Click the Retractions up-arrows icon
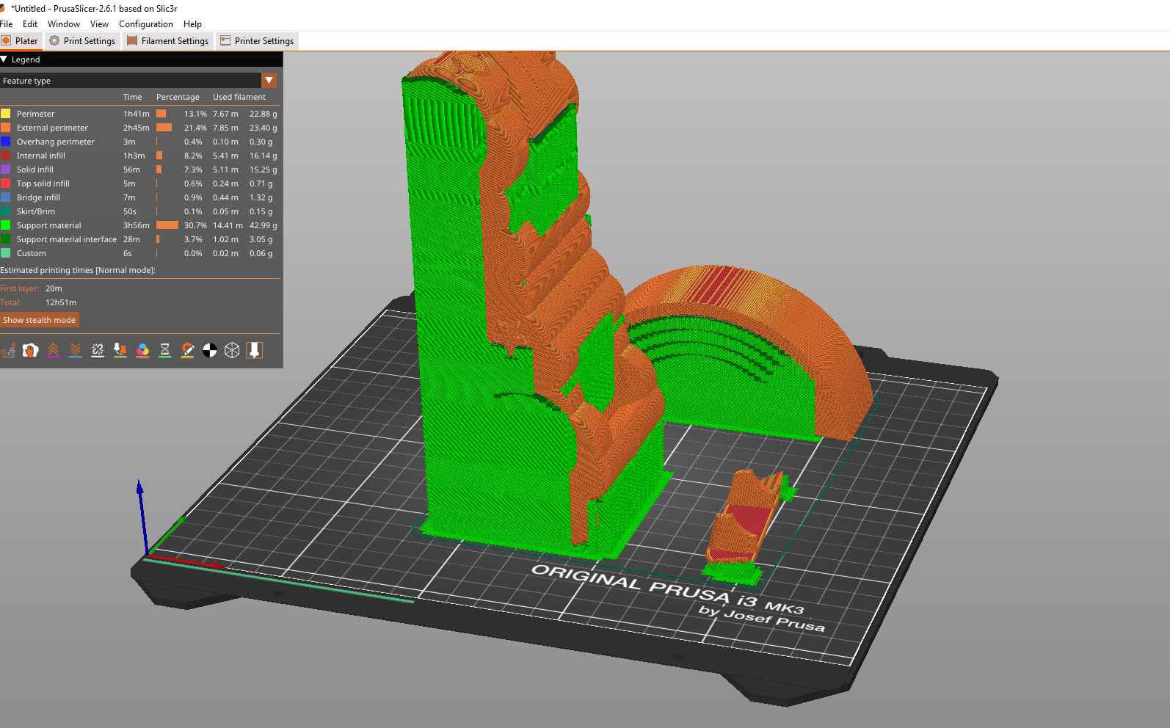The height and width of the screenshot is (728, 1170). point(53,351)
